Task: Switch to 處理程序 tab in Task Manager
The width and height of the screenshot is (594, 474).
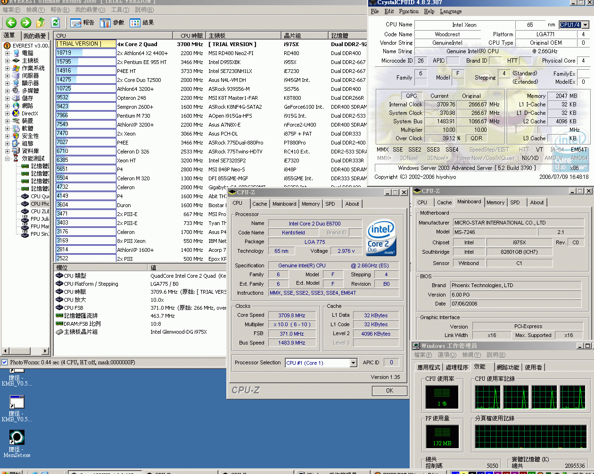Action: click(457, 368)
